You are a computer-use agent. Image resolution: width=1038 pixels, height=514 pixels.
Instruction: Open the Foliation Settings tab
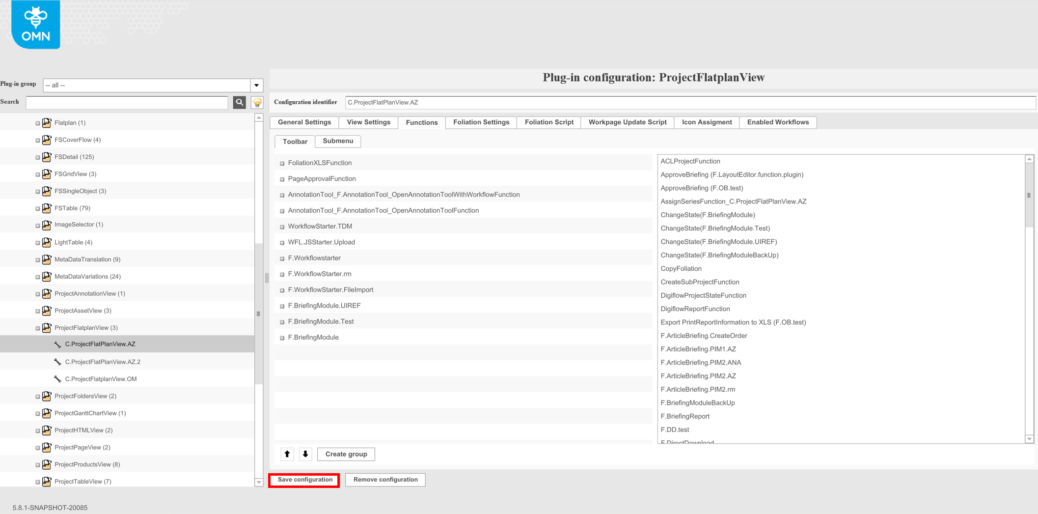(x=481, y=122)
